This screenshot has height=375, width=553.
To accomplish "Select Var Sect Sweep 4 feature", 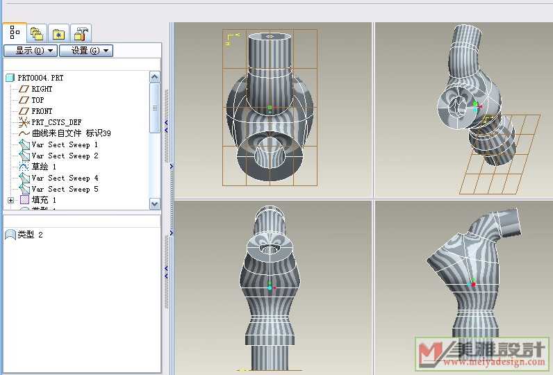I will coord(65,178).
